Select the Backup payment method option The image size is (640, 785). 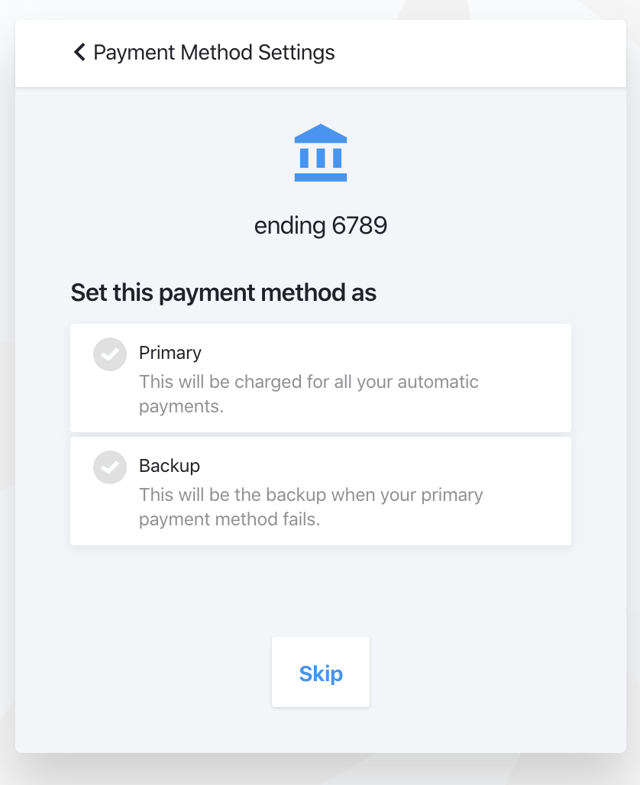[x=321, y=491]
